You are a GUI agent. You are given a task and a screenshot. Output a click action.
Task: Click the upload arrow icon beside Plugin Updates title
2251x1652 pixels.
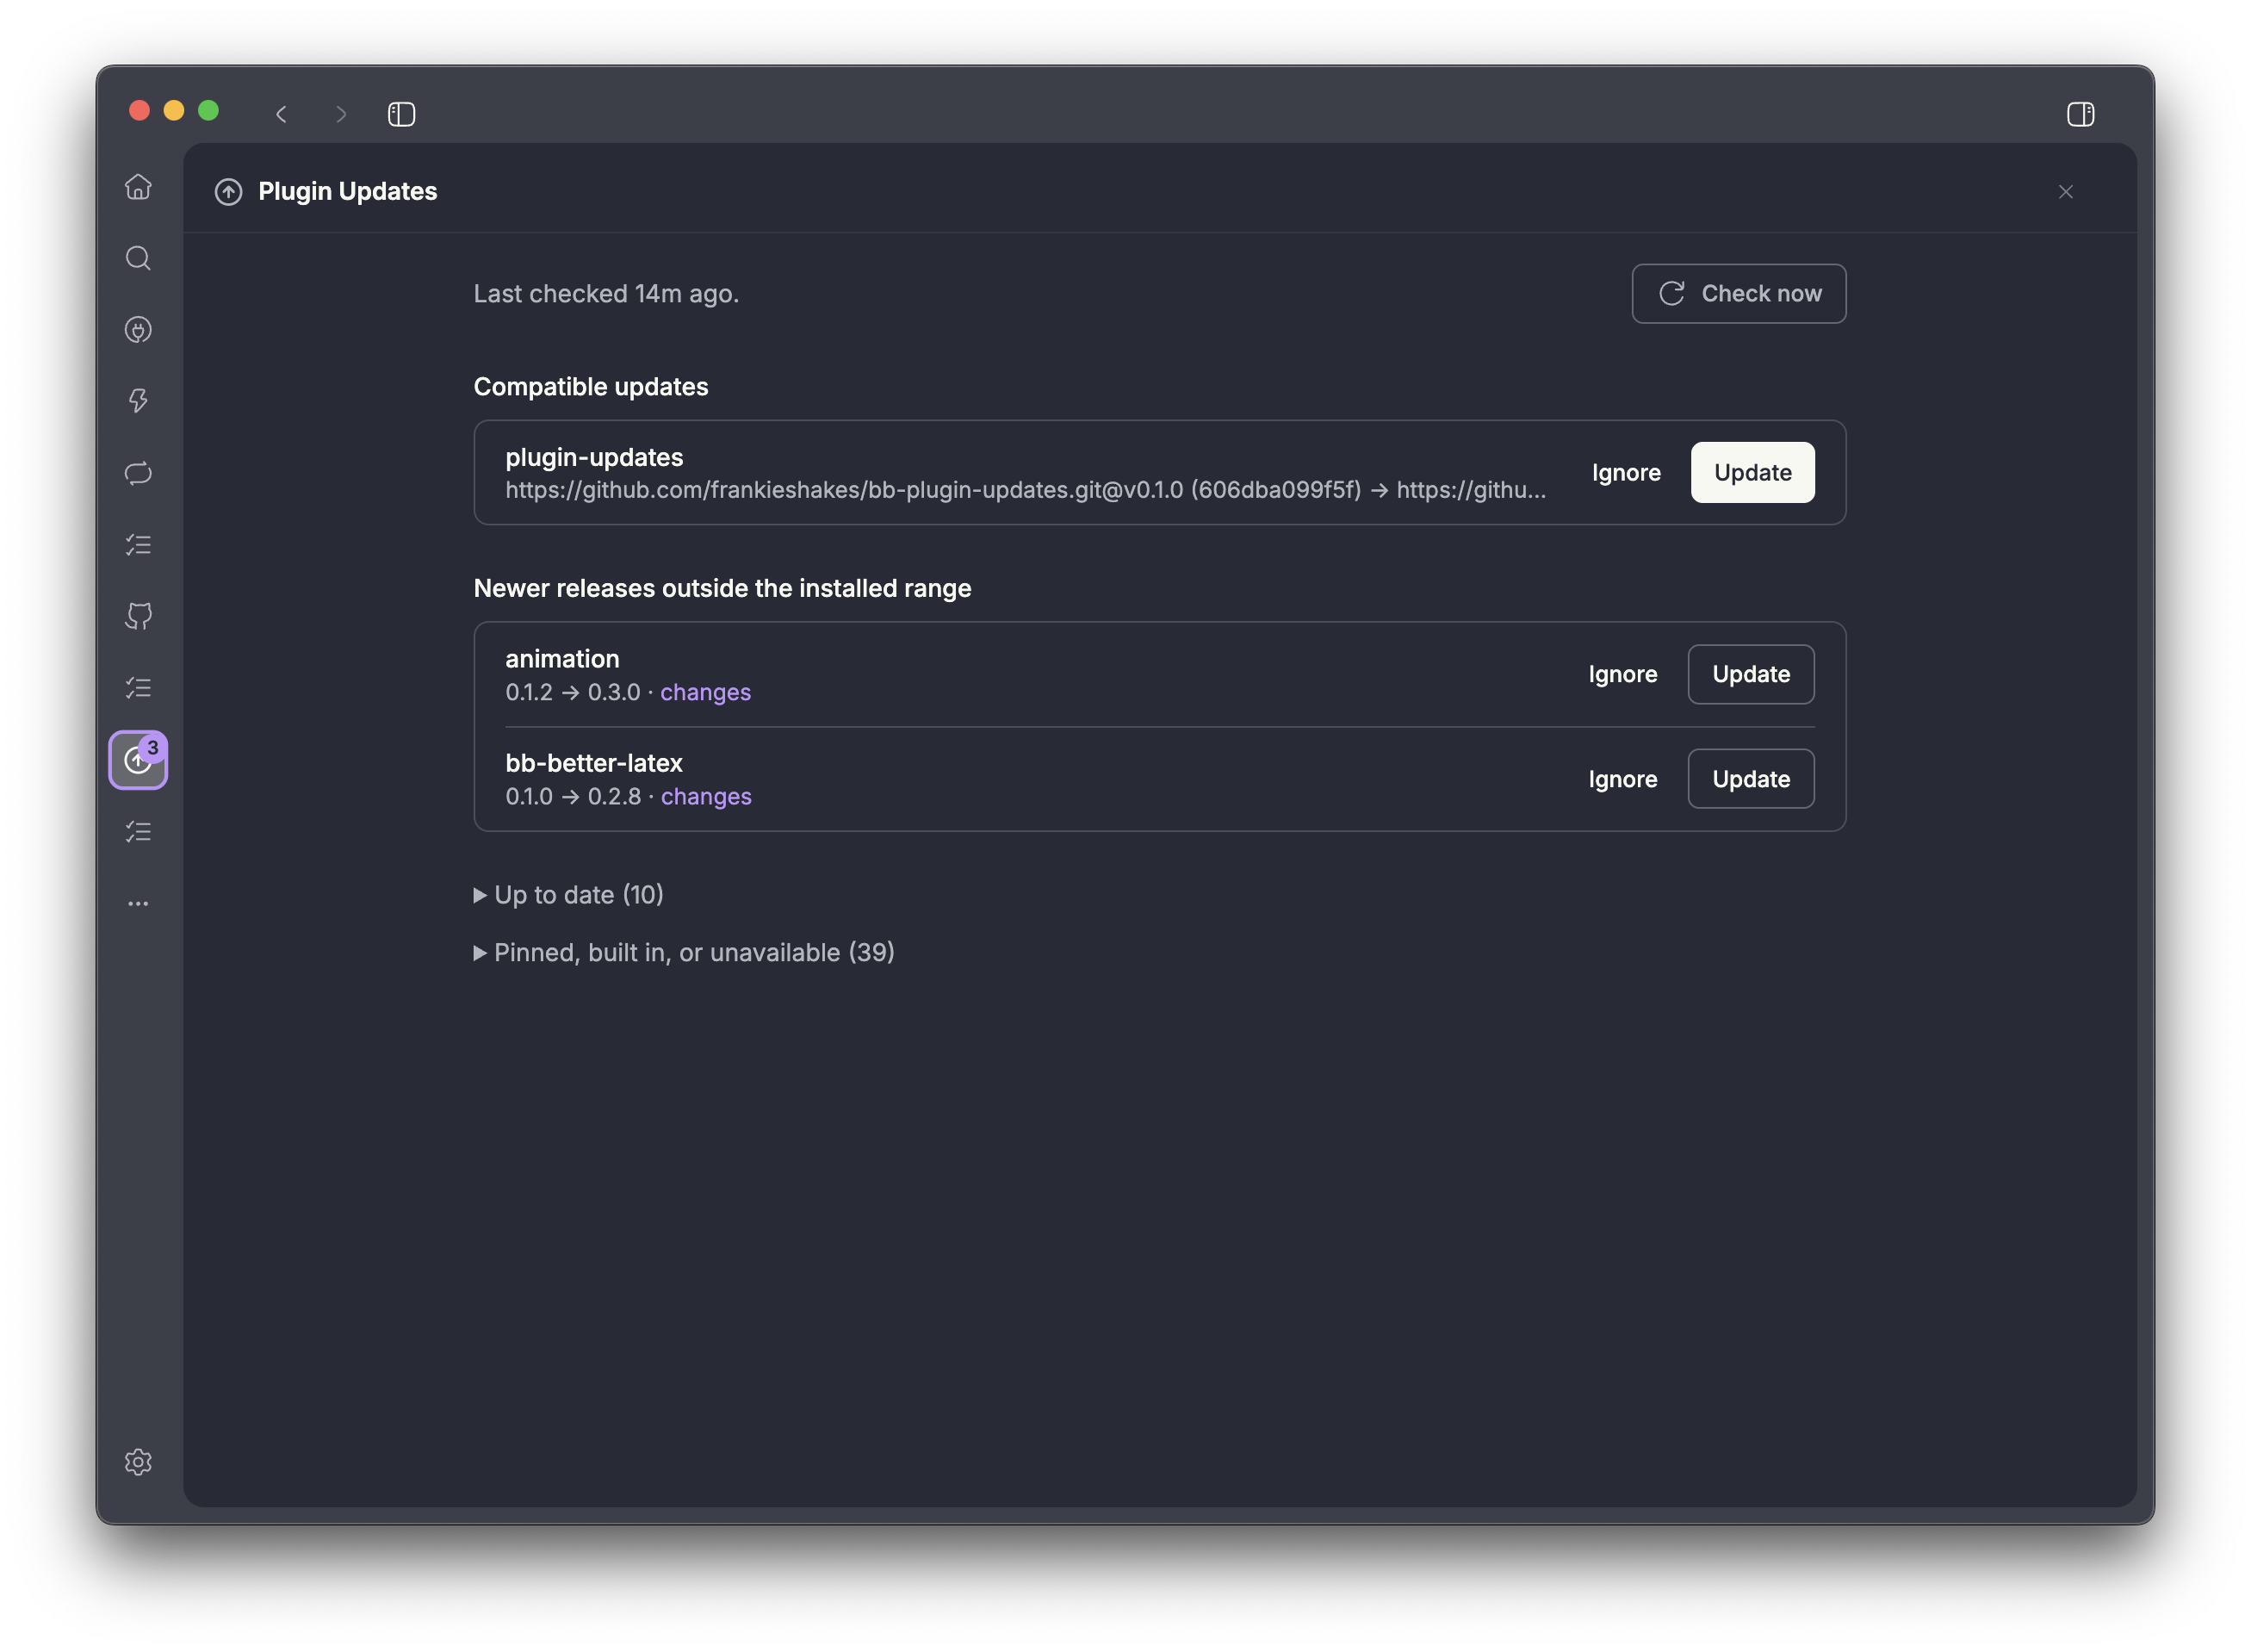coord(229,192)
